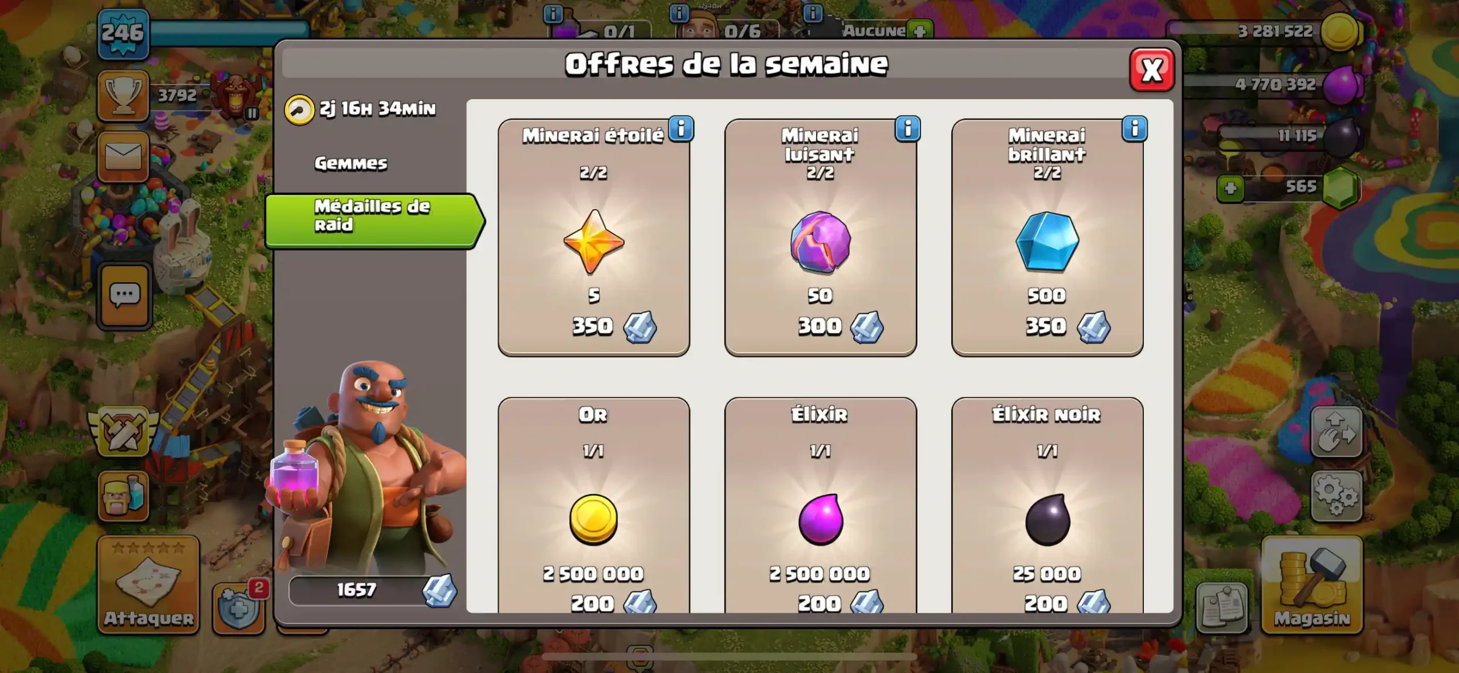Open info for Minerai étoilé offer
Viewport: 1459px width, 673px height.
681,129
